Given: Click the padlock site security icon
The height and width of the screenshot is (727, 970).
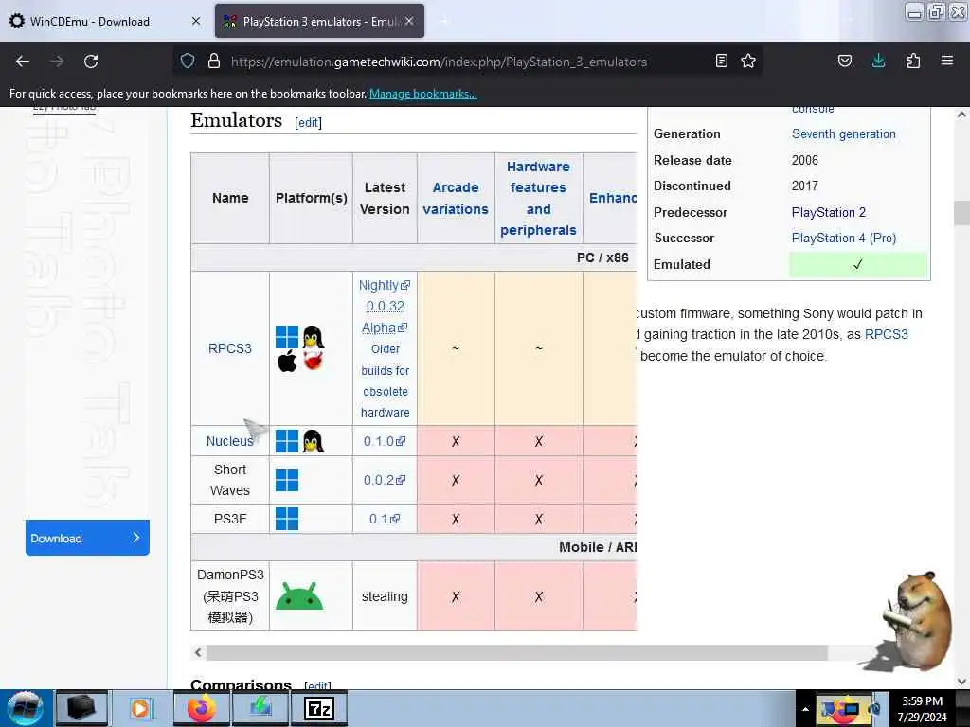Looking at the screenshot, I should [214, 61].
